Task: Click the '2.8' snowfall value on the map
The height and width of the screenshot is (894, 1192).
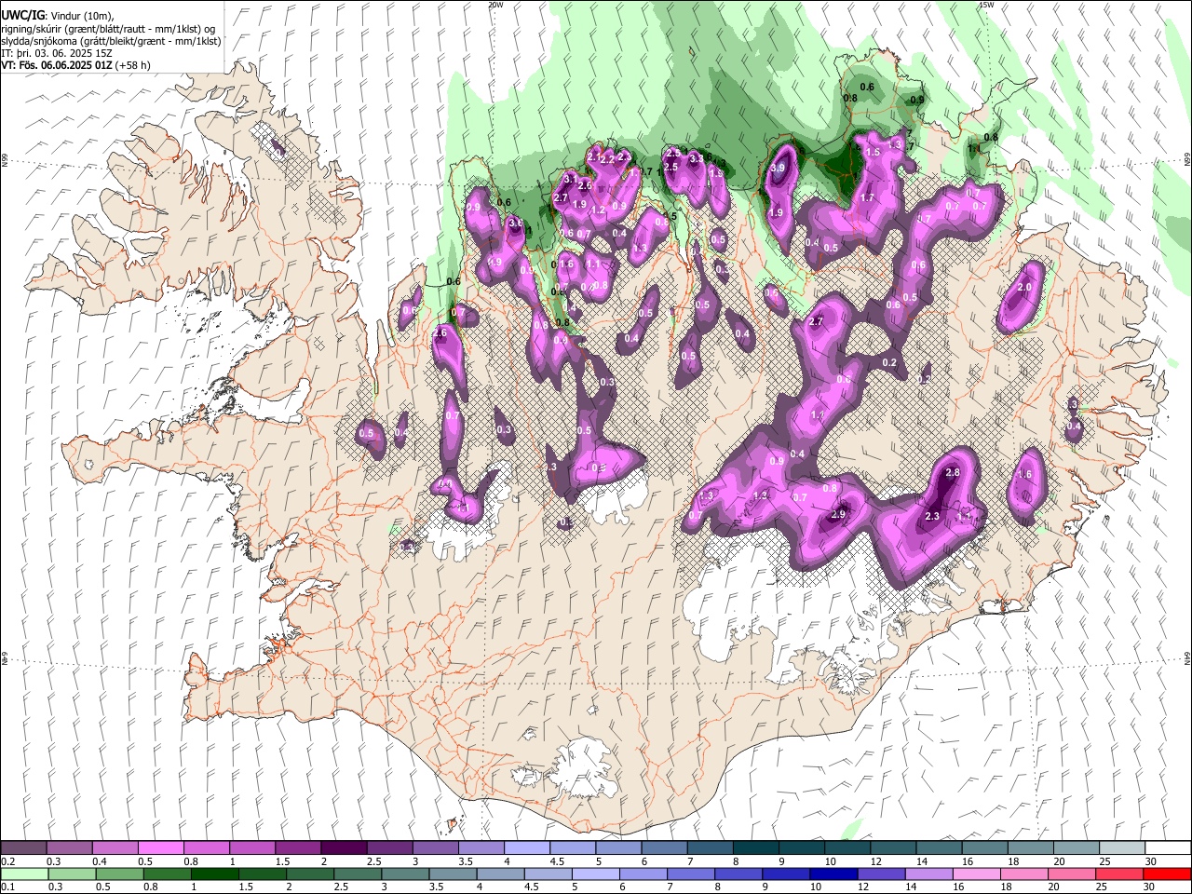Action: pos(953,473)
